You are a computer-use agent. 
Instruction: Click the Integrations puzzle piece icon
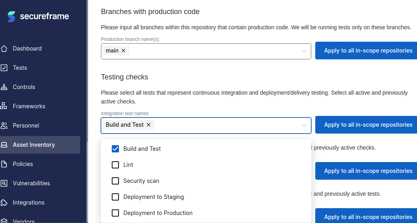point(4,203)
